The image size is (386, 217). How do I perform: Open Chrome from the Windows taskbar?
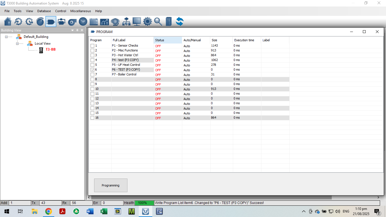pos(49,211)
